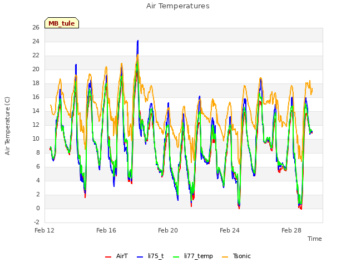Click the 14 y-axis tick label
The width and height of the screenshot is (356, 267).
click(x=36, y=111)
